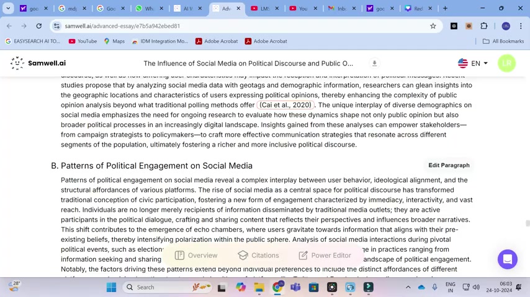Download the essay using download icon
This screenshot has height=297, width=530.
click(374, 63)
